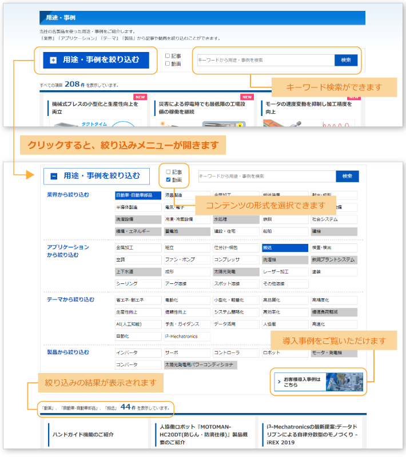The image size is (406, 457).
Task: Select the インバータ product tag
Action: (138, 352)
